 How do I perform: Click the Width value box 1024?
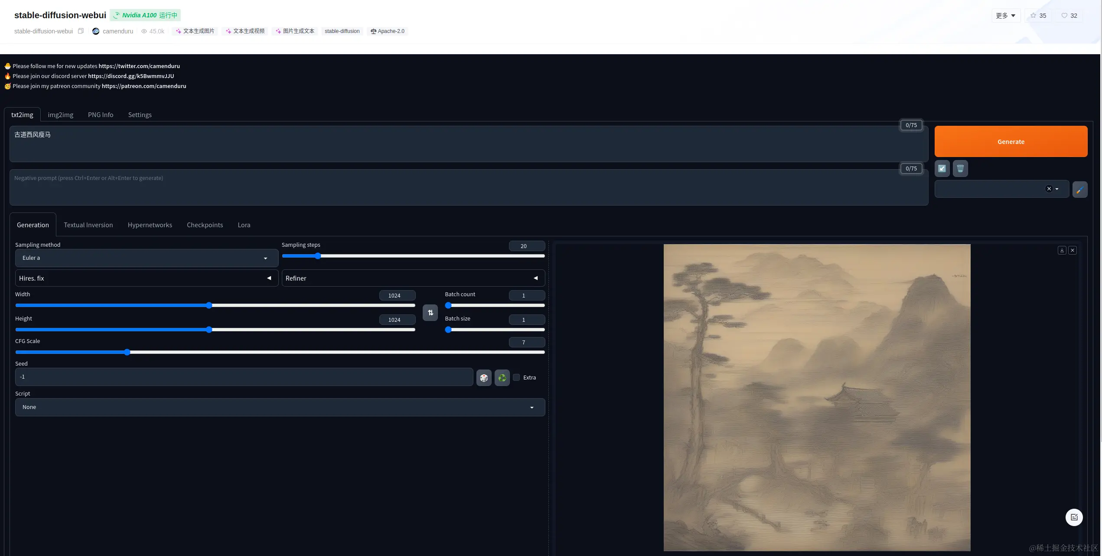pyautogui.click(x=397, y=295)
